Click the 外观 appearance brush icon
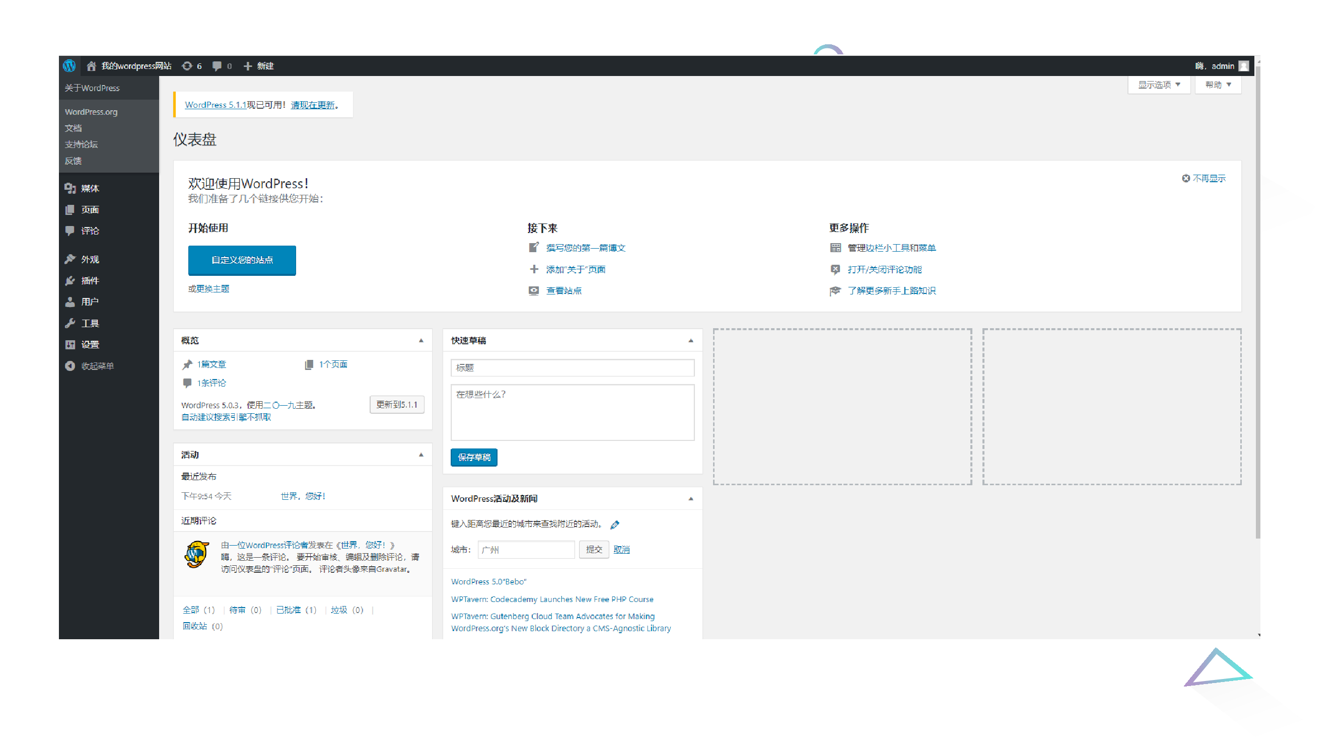Screen dimensions: 1343x755 (x=70, y=259)
